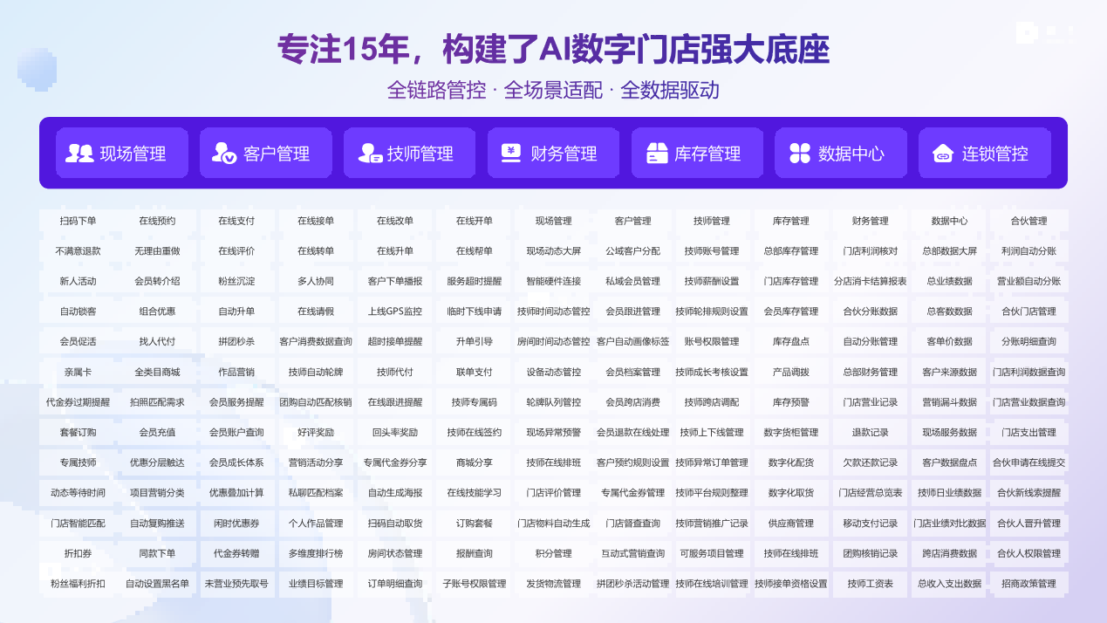Open 合伙管理 feature cell
1107x623 pixels.
[1028, 221]
